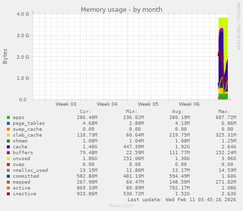
Task: Click the Bytes y-axis label
Action: pos(5,56)
